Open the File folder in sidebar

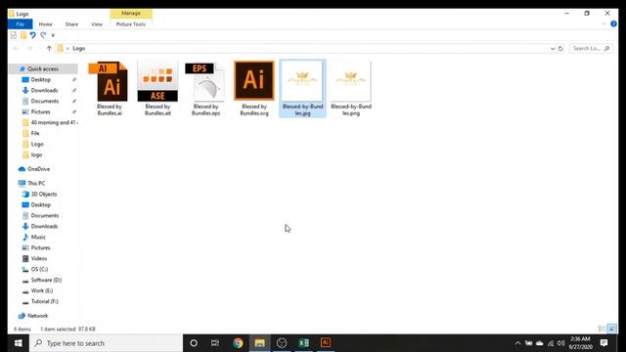[35, 133]
